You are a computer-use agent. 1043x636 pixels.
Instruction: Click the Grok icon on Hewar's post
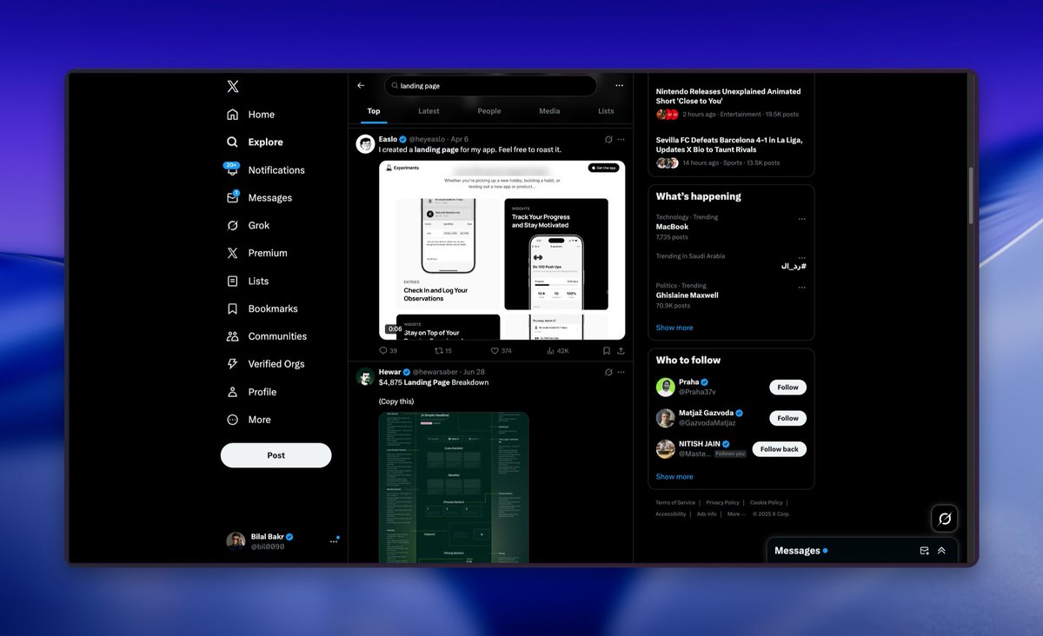[609, 372]
